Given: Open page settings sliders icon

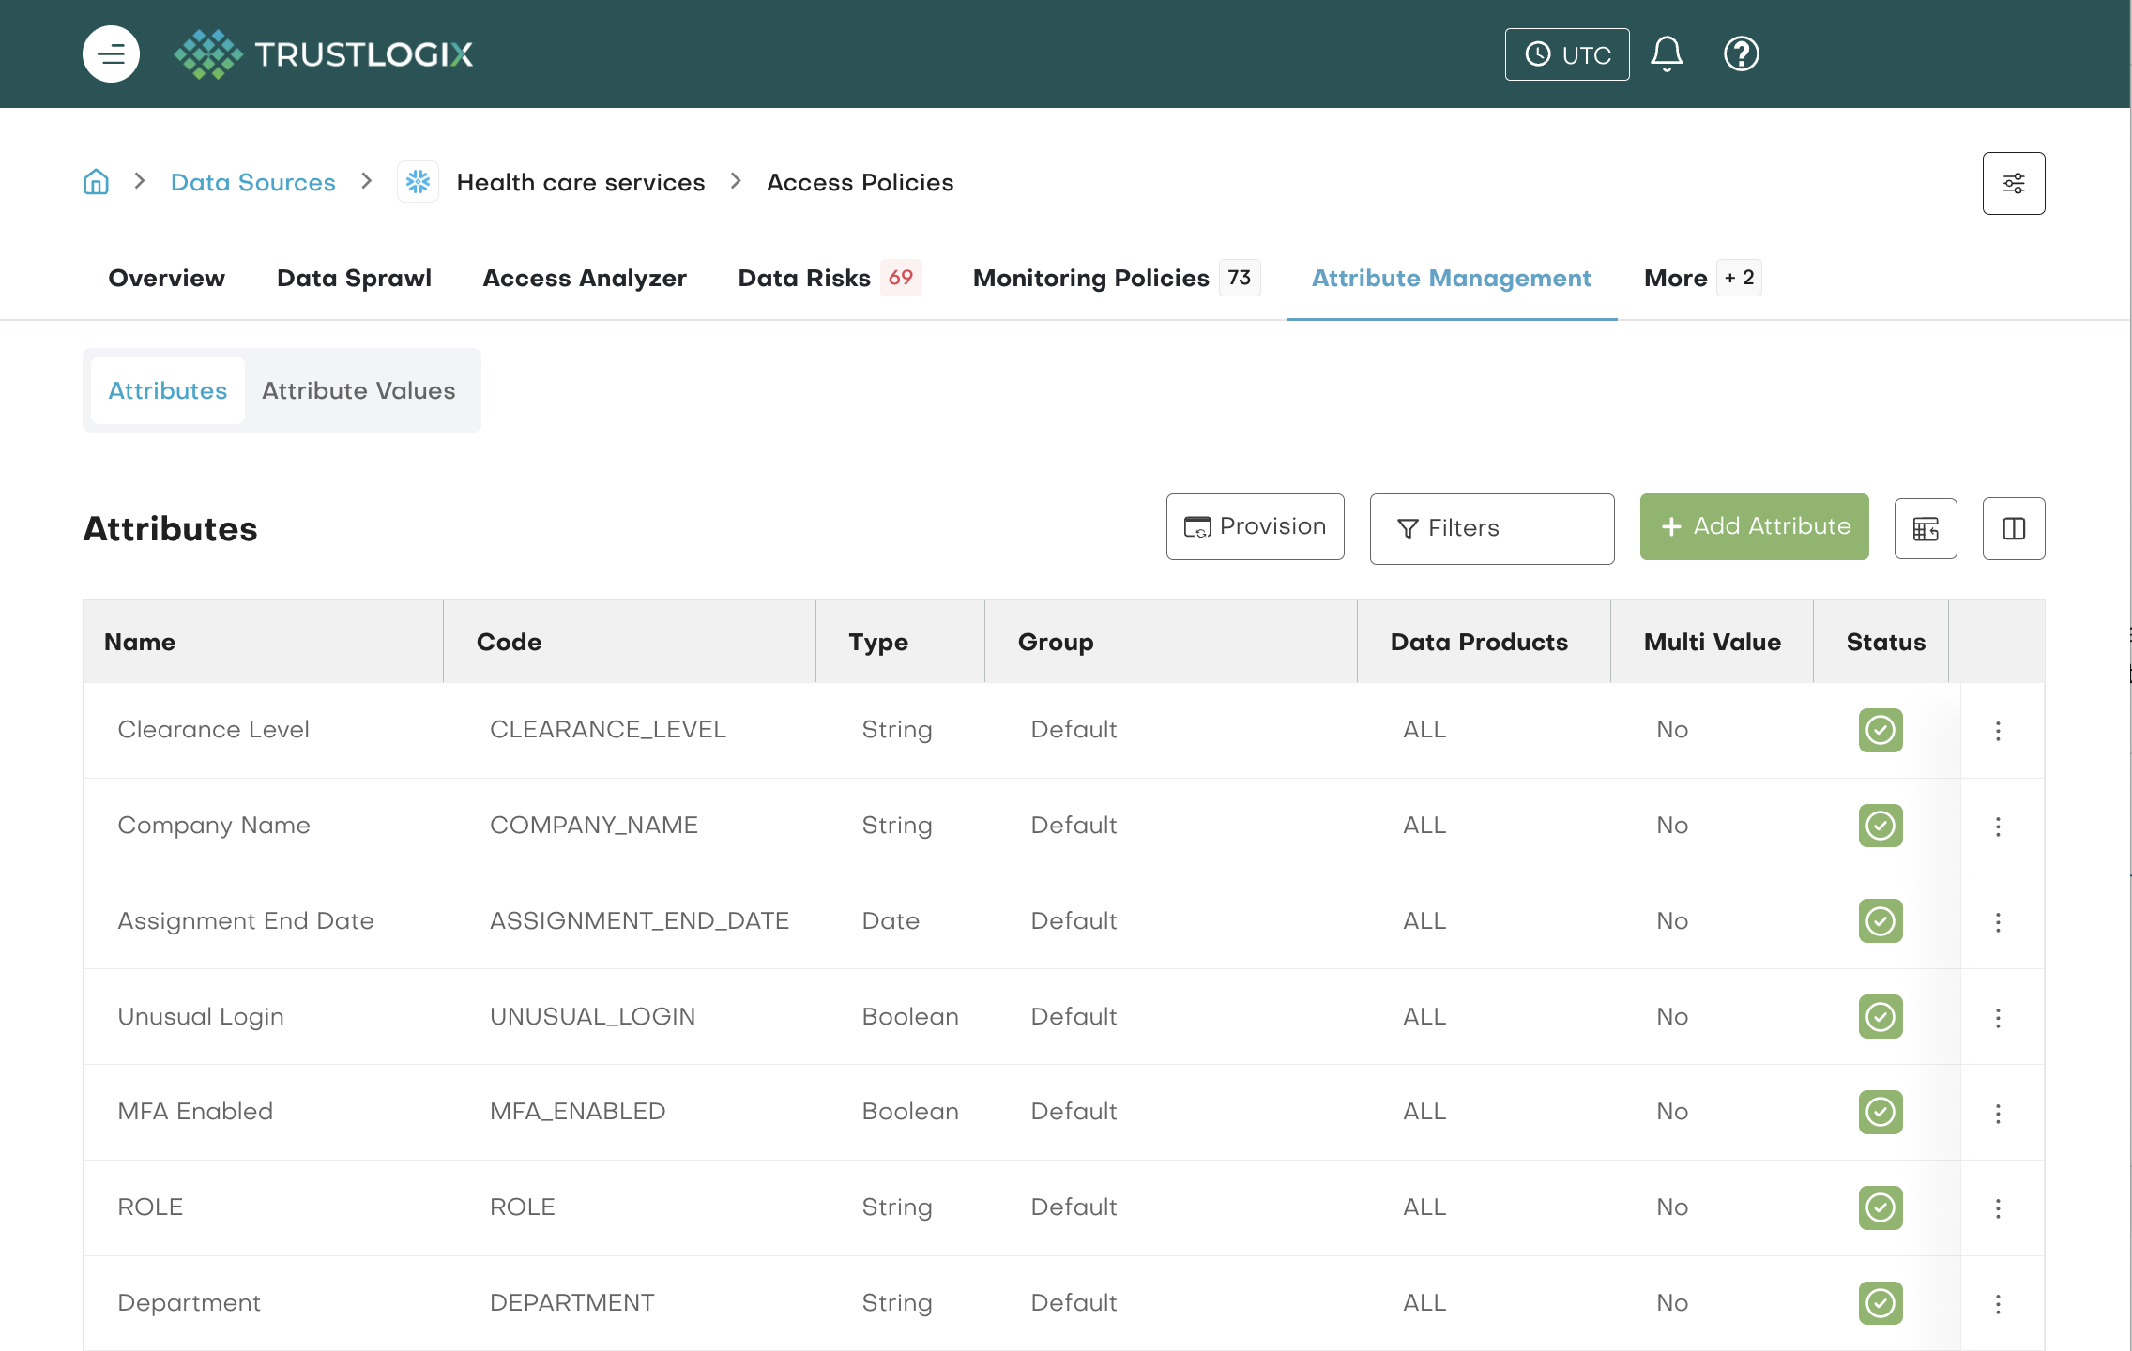Looking at the screenshot, I should (x=2013, y=183).
